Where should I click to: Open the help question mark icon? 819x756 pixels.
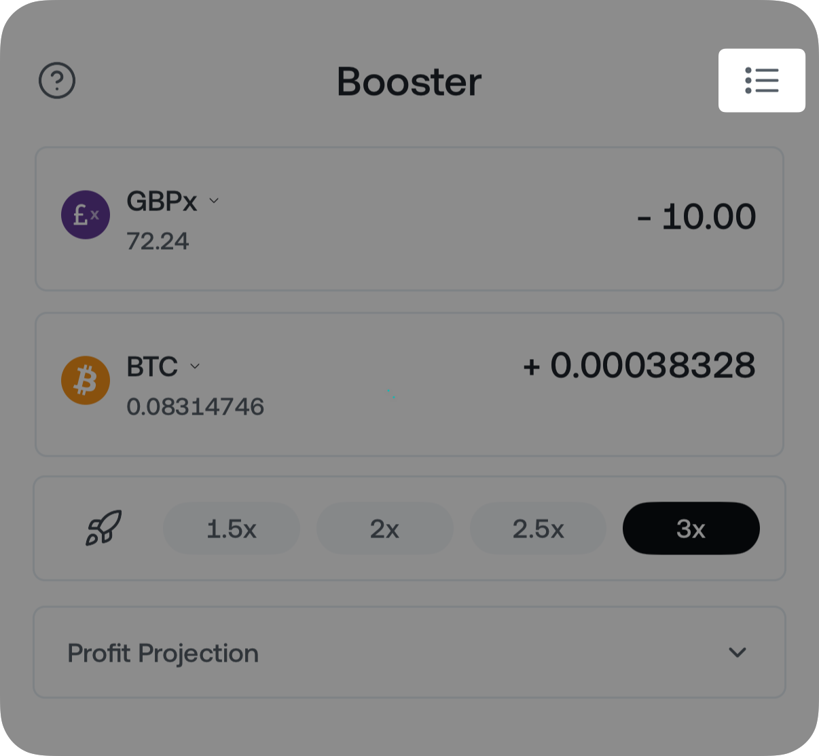coord(57,81)
